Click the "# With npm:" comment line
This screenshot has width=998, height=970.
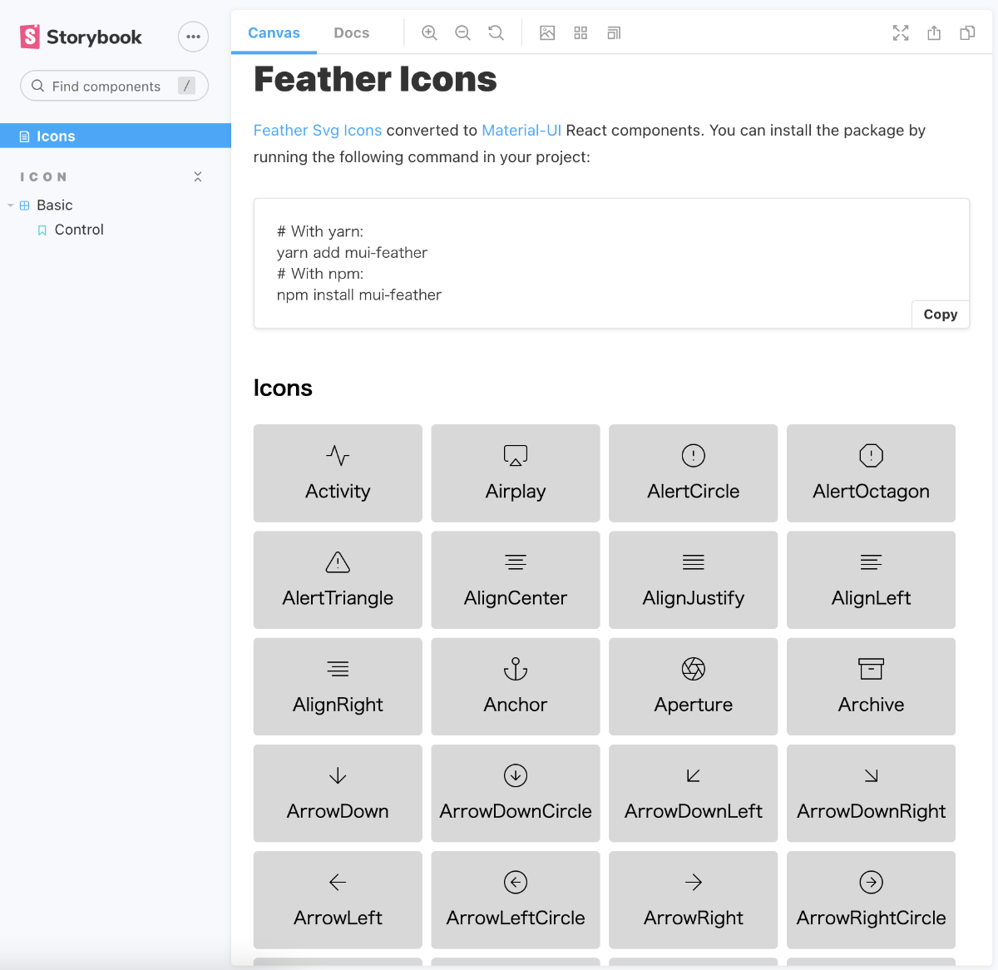click(x=320, y=274)
